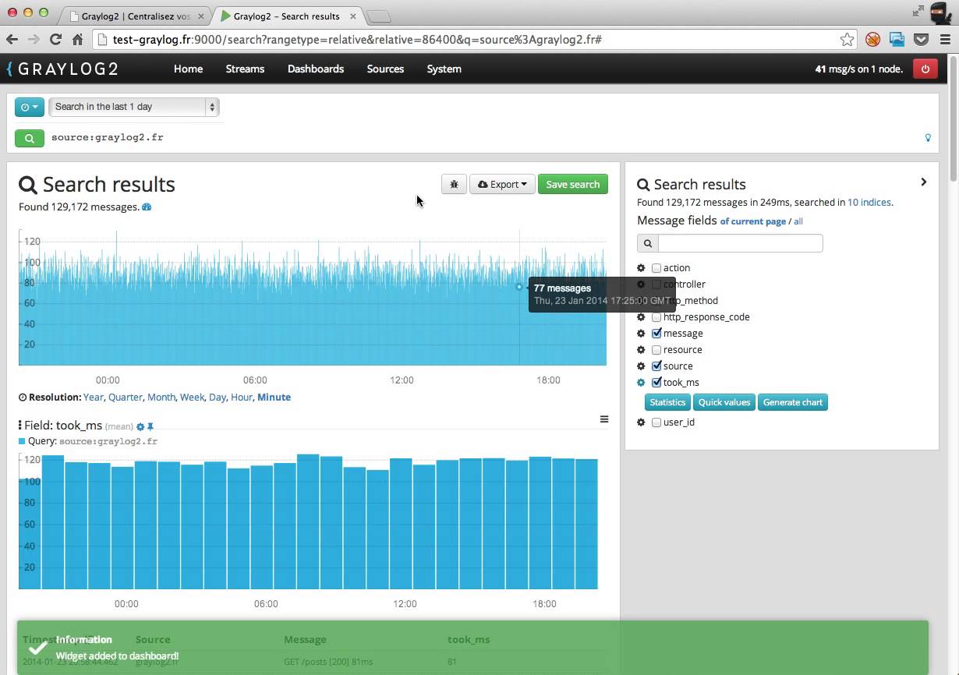
Task: Open the 10 indices link
Action: point(869,202)
